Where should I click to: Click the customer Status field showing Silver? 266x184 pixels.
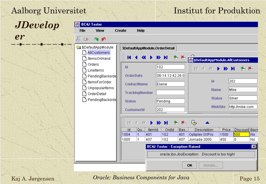coord(243,98)
